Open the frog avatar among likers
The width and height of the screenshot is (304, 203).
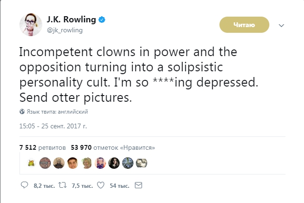pyautogui.click(x=31, y=163)
